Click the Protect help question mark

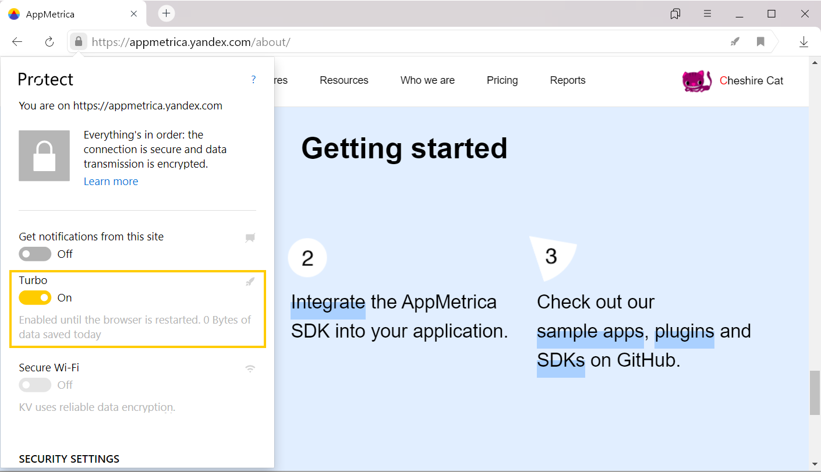(253, 80)
